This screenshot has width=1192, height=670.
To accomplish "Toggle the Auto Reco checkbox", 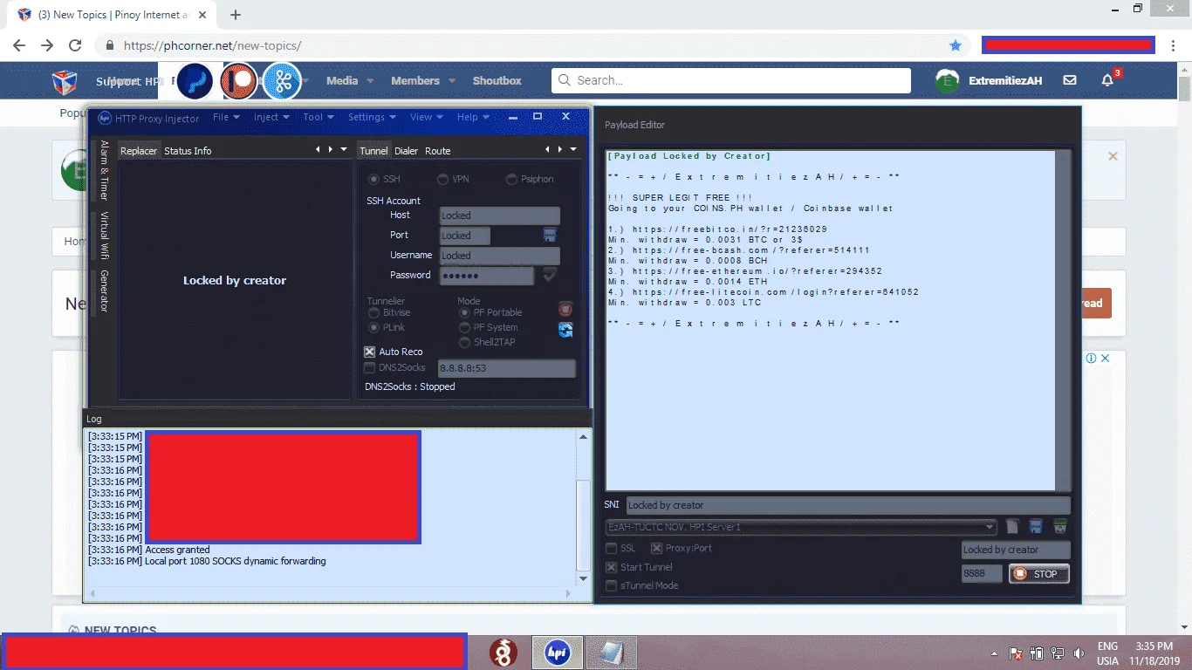I will (369, 352).
